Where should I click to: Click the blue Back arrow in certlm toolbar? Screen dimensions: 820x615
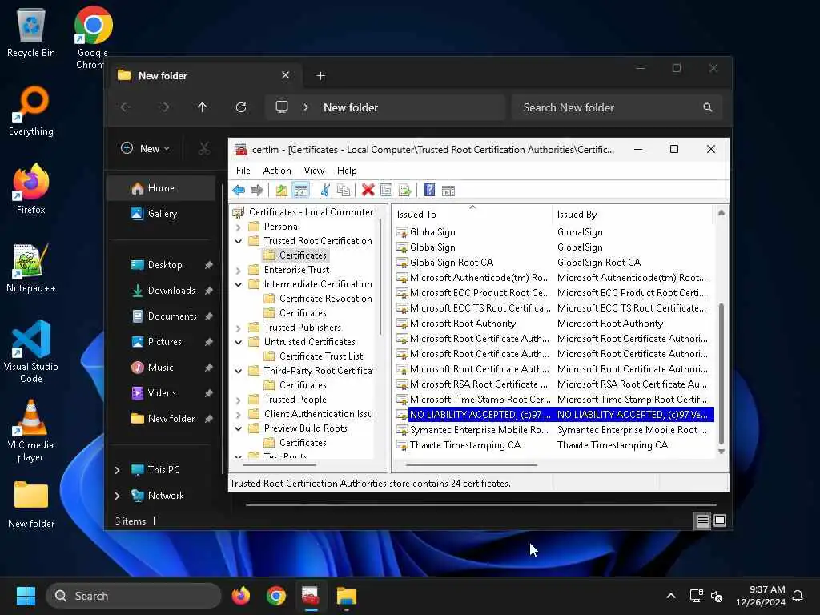[239, 191]
